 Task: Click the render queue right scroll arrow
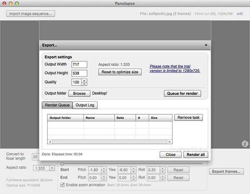tap(170, 142)
